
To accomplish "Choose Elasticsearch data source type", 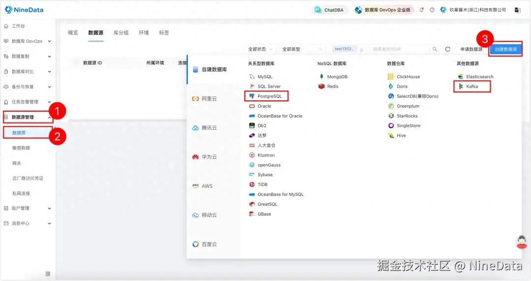I will pos(475,77).
